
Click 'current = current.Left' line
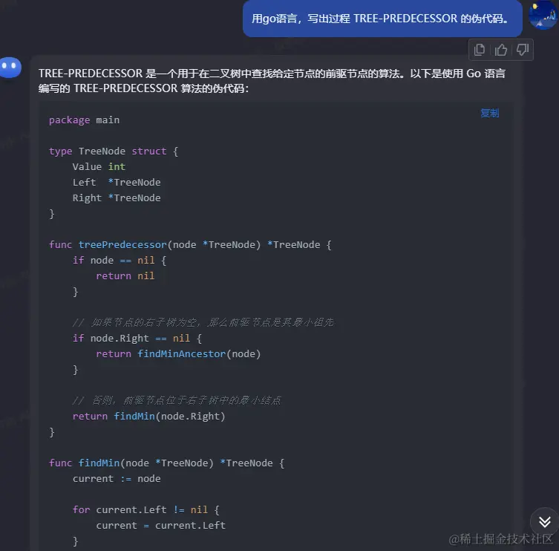click(x=161, y=525)
